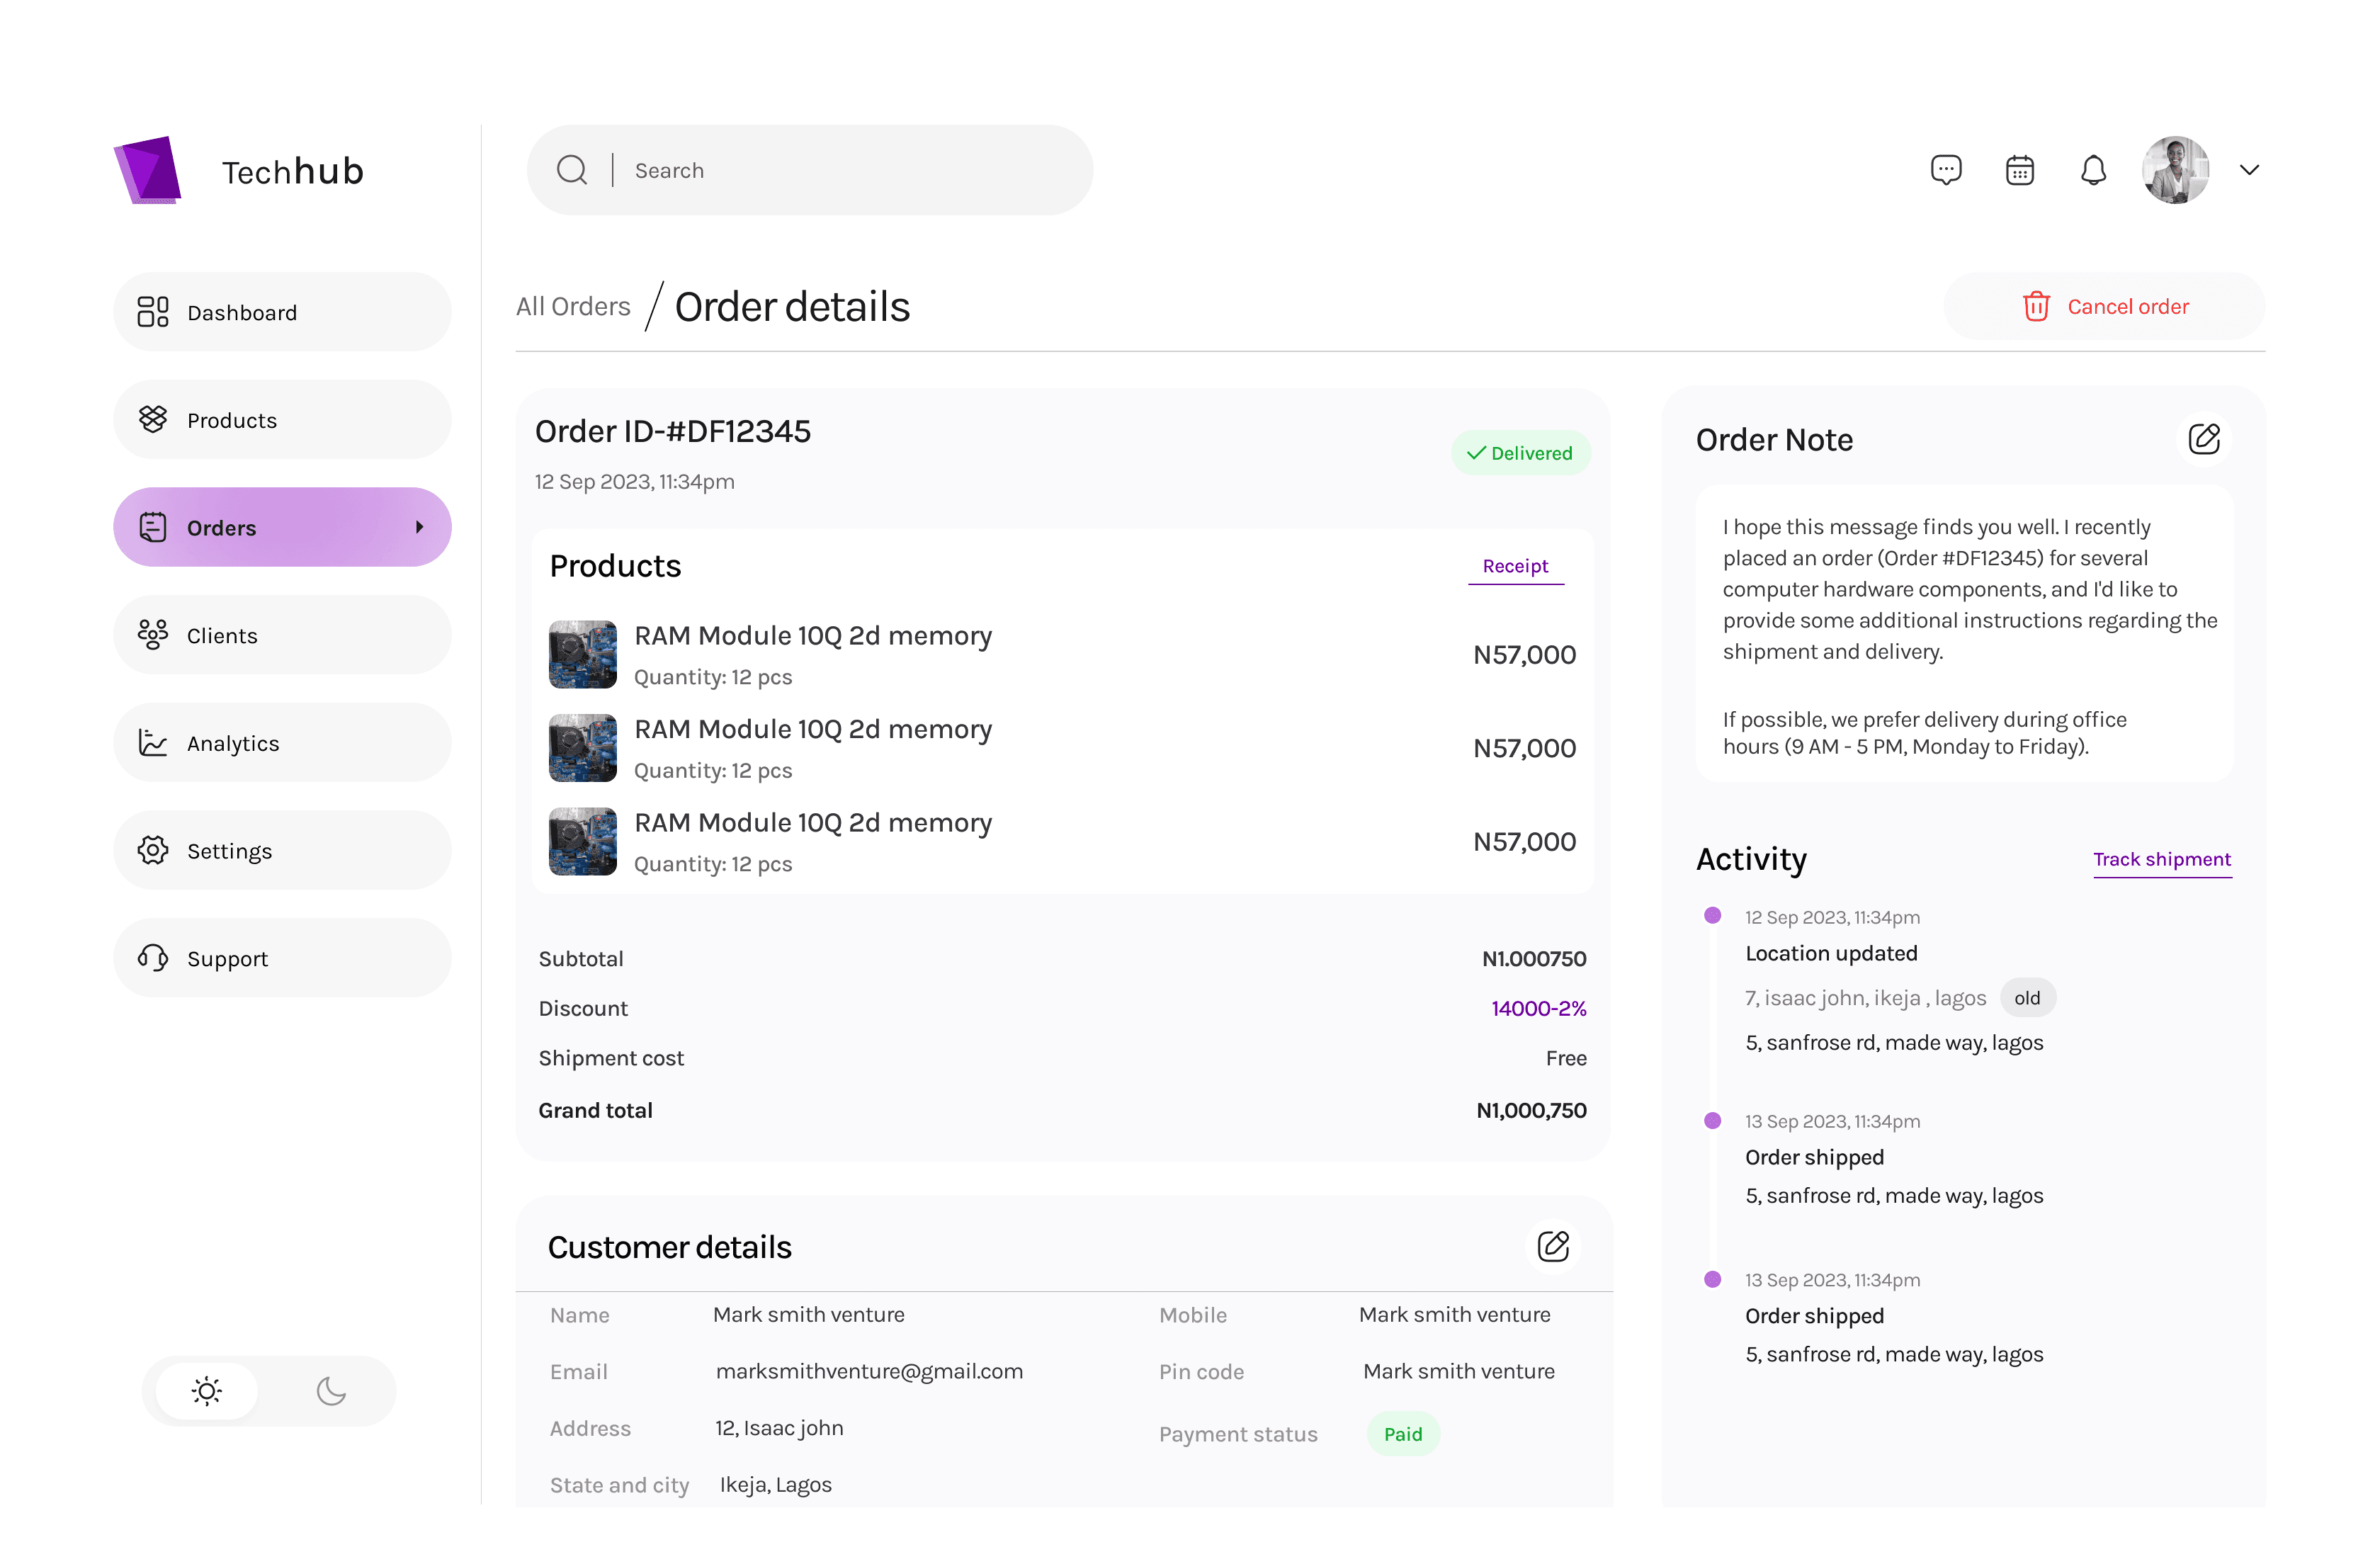Expand Orders submenu arrow
This screenshot has height=1564, width=2380.
[419, 527]
